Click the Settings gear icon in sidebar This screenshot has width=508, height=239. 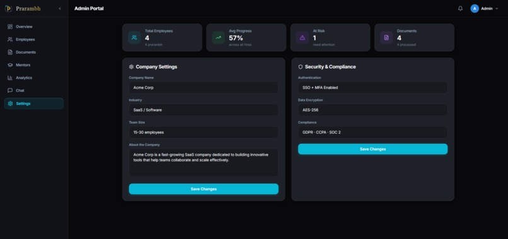pyautogui.click(x=10, y=103)
